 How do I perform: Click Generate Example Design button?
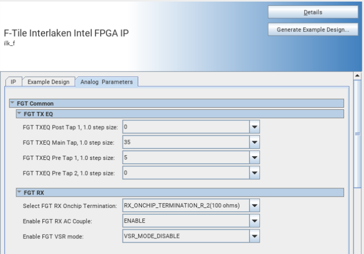pos(313,29)
